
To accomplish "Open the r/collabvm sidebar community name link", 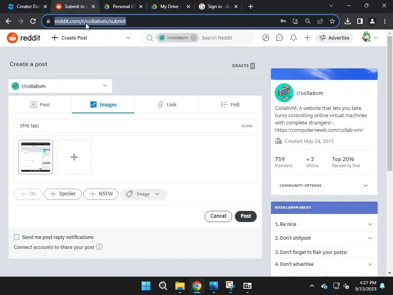I will (310, 93).
